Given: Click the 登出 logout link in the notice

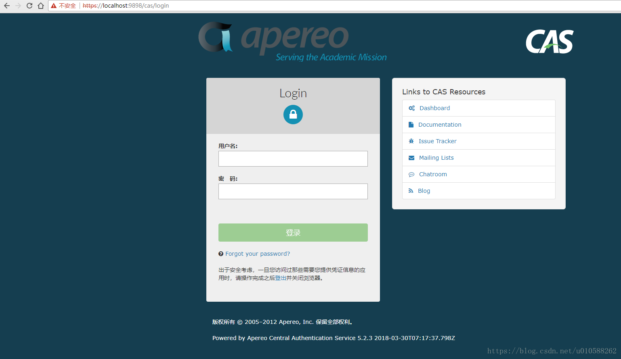Looking at the screenshot, I should point(281,278).
